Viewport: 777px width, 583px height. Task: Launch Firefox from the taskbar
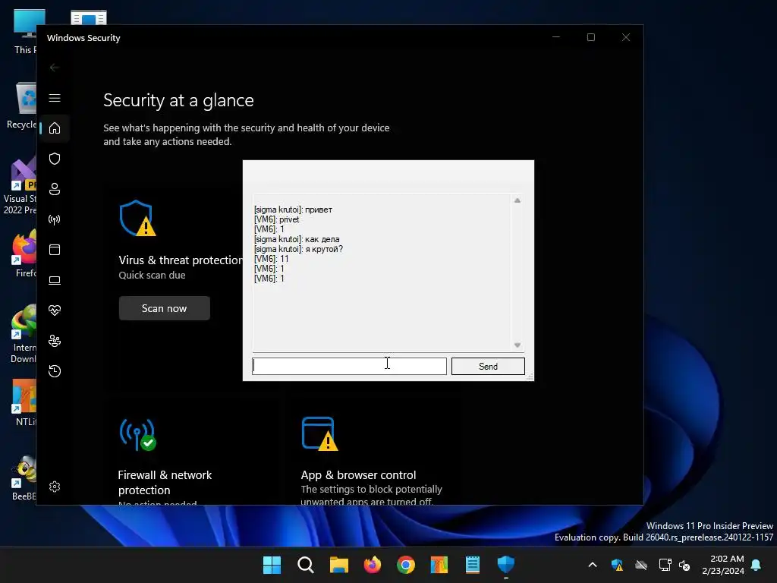click(373, 565)
